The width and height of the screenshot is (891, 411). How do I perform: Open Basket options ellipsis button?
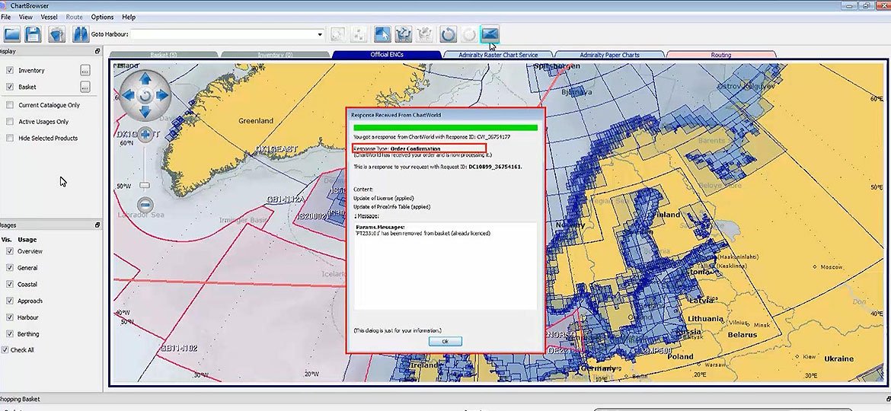[x=85, y=87]
